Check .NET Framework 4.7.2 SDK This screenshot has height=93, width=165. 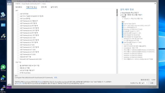coord(18,55)
